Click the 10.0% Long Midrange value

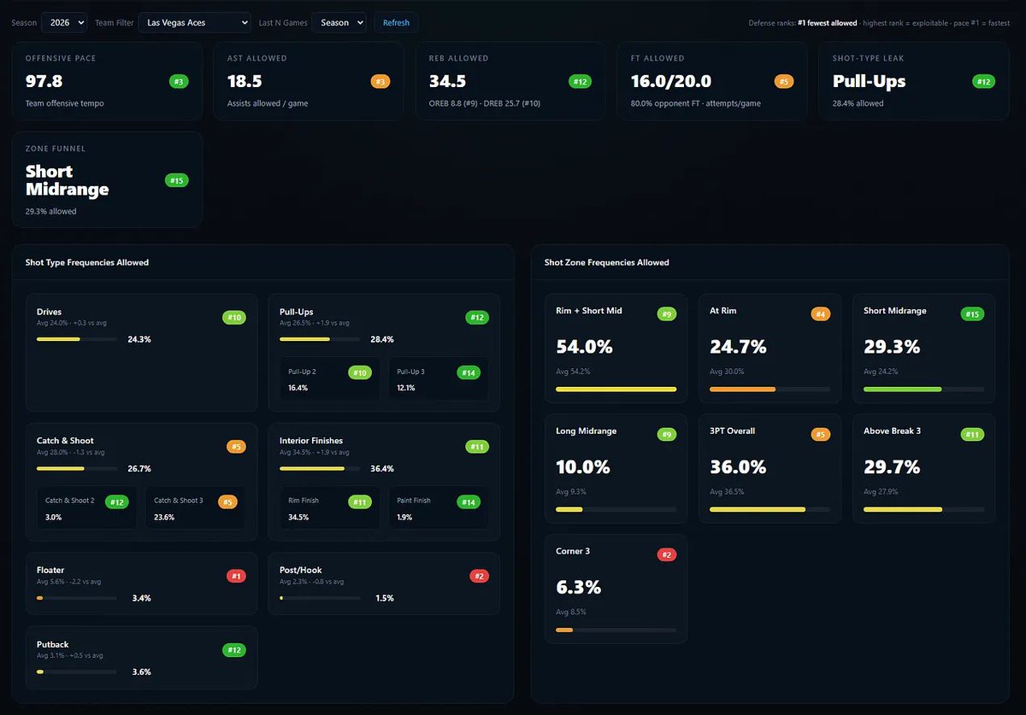tap(583, 467)
